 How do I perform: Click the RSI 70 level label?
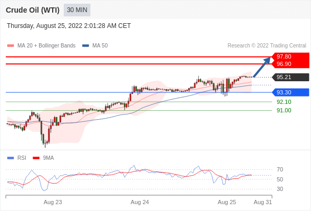pyautogui.click(x=280, y=170)
